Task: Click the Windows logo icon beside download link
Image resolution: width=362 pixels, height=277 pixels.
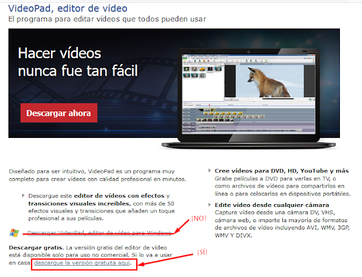Action: click(14, 233)
